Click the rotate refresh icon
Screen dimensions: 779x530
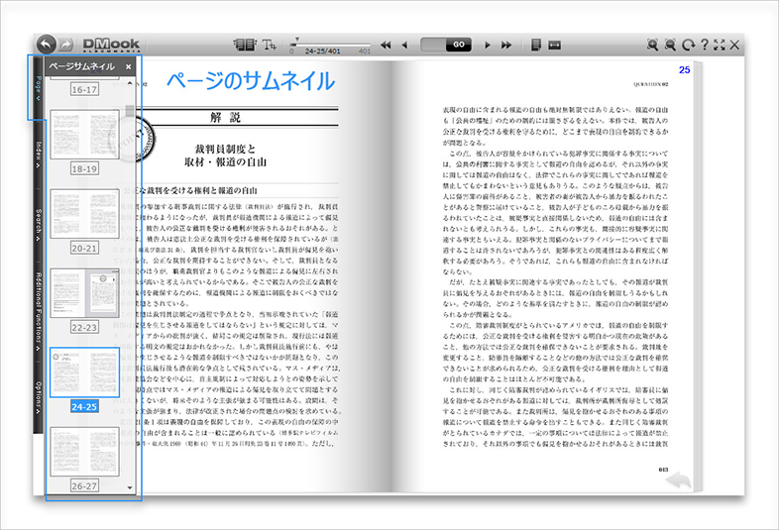688,45
